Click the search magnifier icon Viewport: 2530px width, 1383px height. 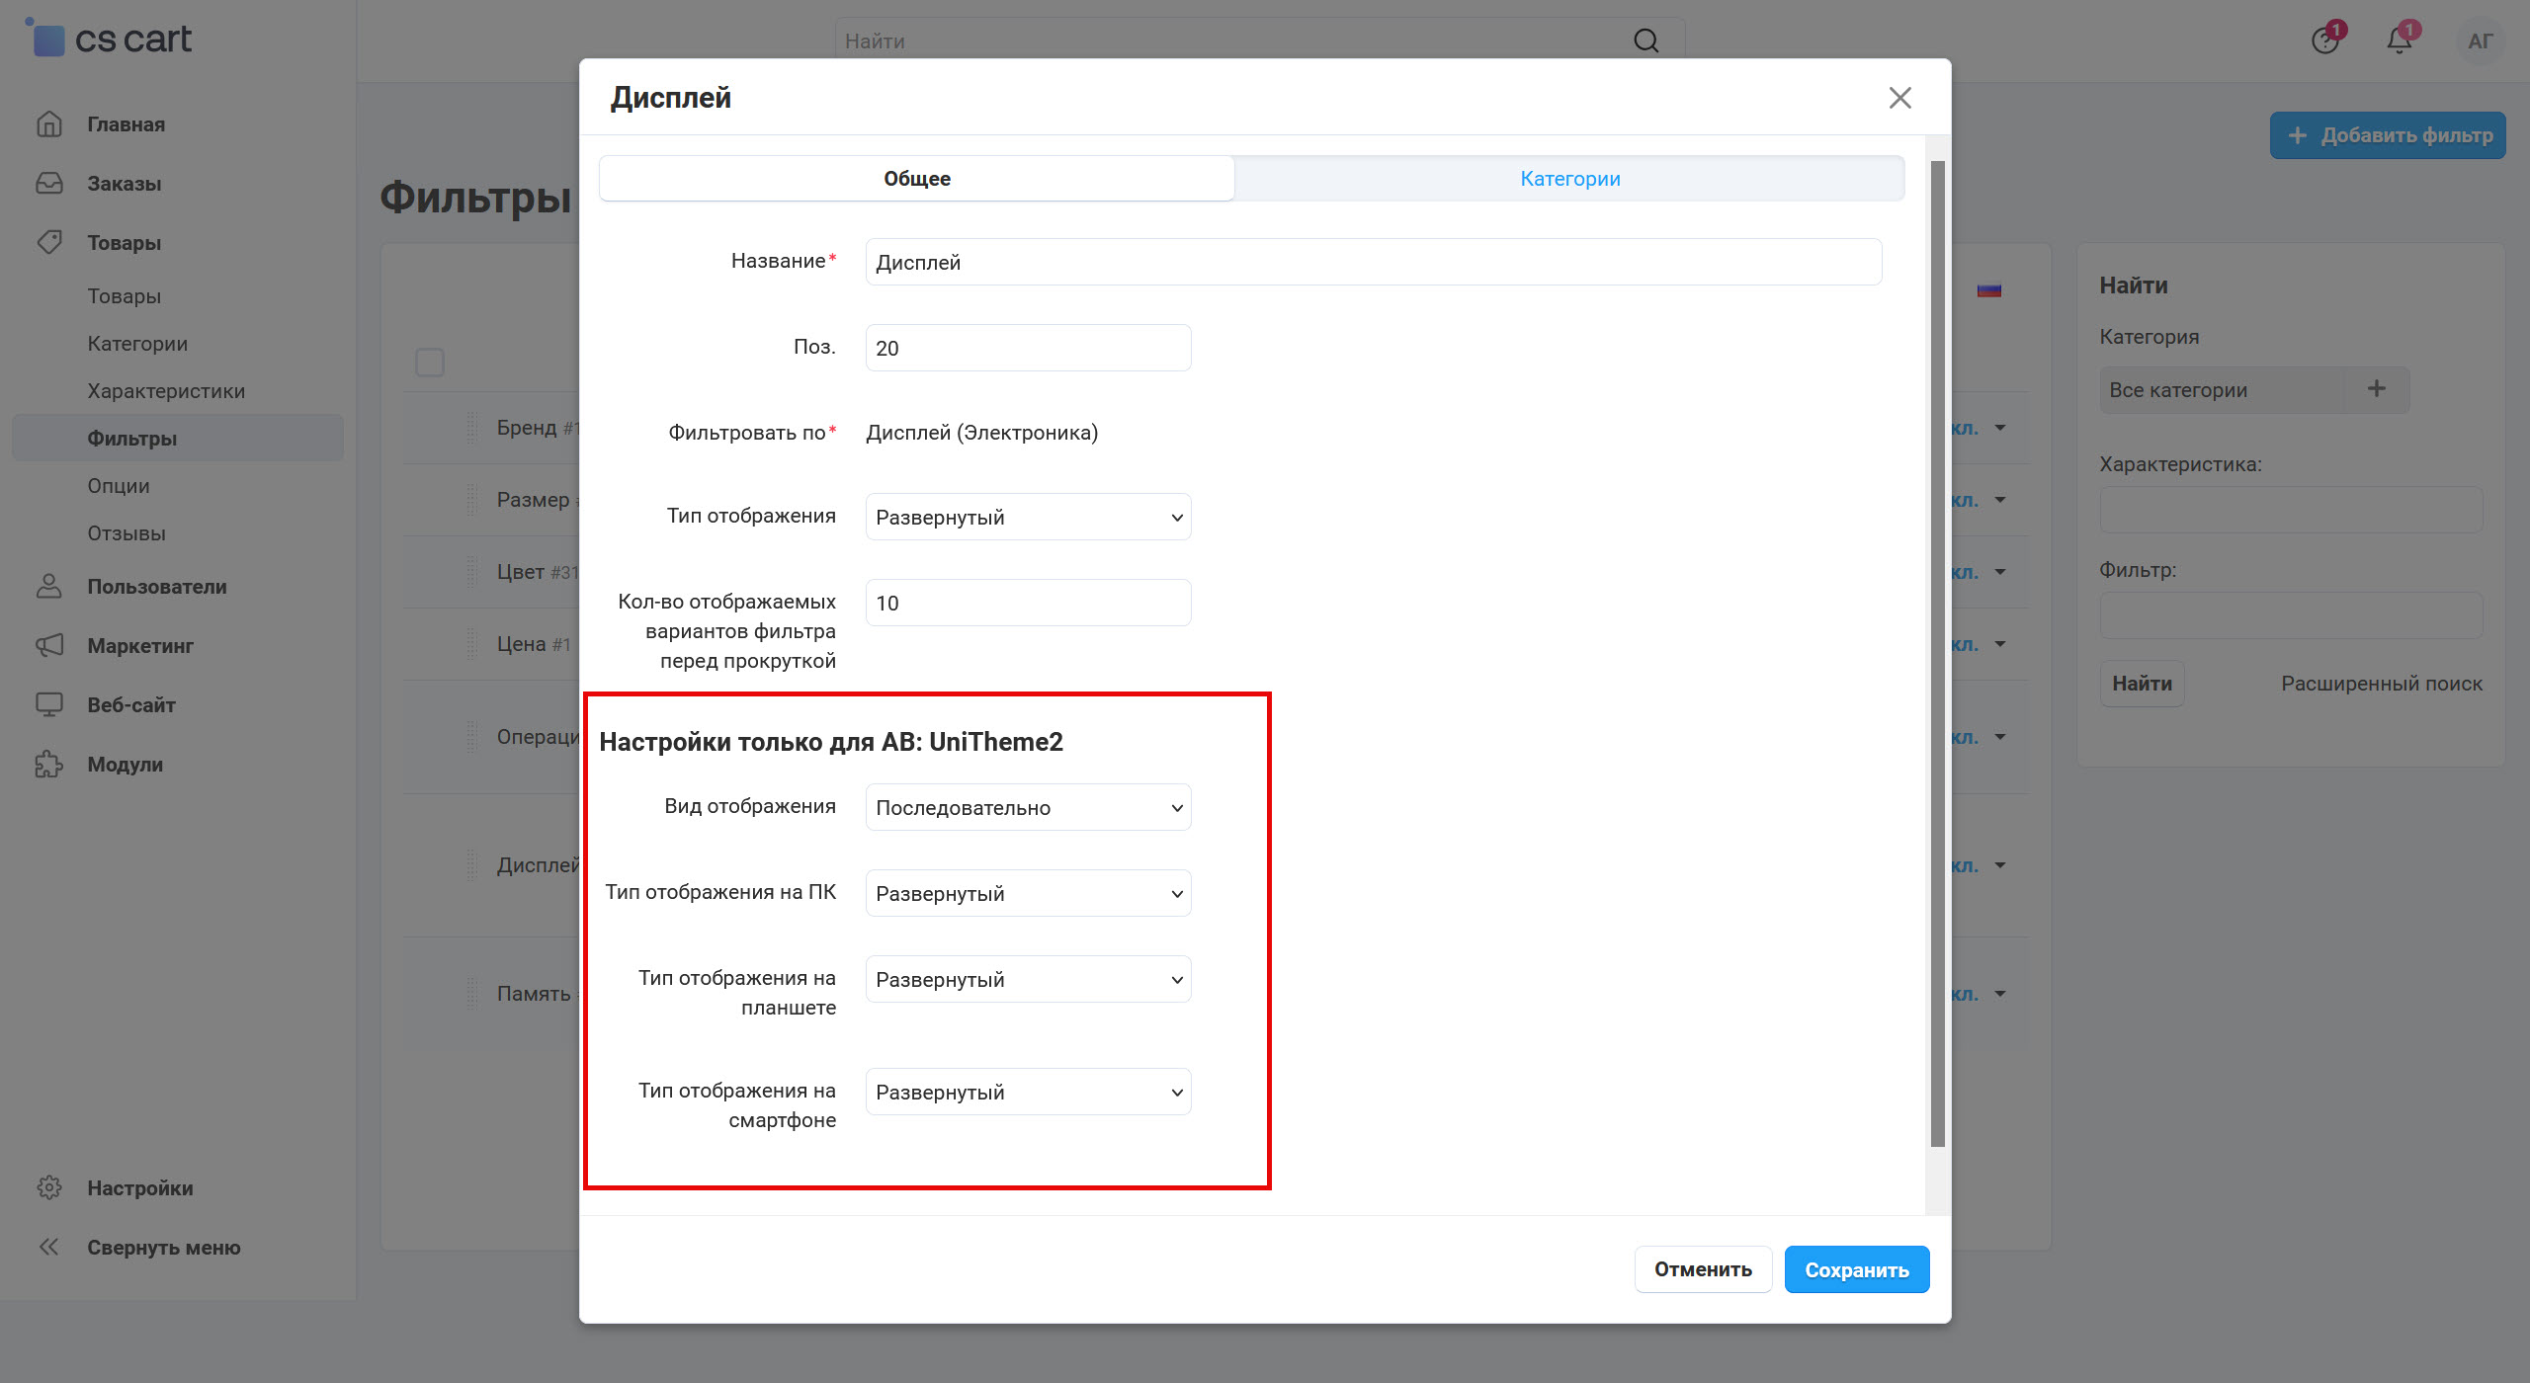[x=1645, y=41]
